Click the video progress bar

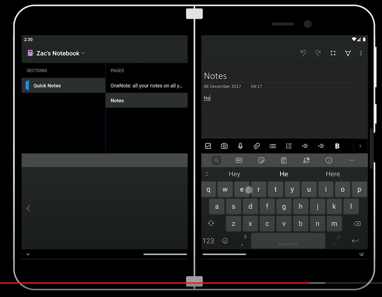click(191, 283)
